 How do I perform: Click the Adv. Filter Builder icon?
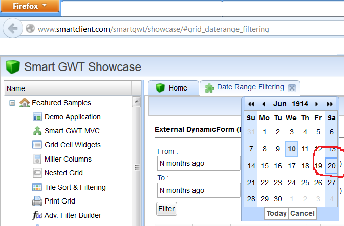[37, 215]
